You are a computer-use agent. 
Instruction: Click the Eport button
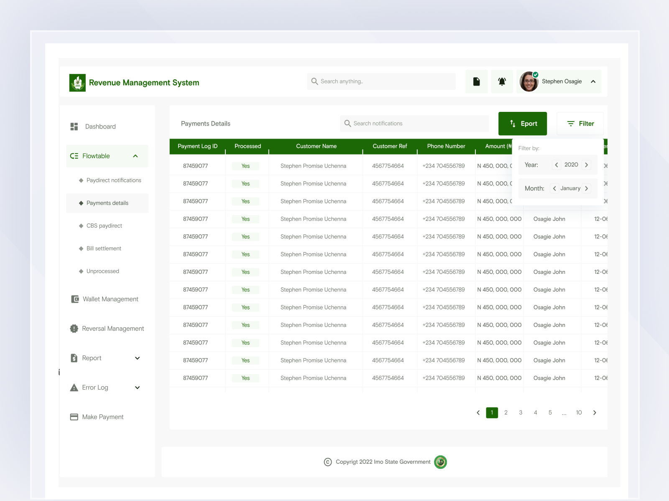coord(522,124)
